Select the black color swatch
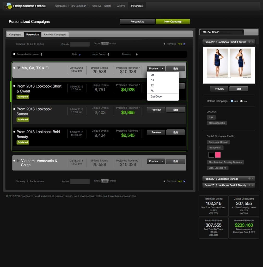Viewport: 263px width, 267px height. coord(211,155)
